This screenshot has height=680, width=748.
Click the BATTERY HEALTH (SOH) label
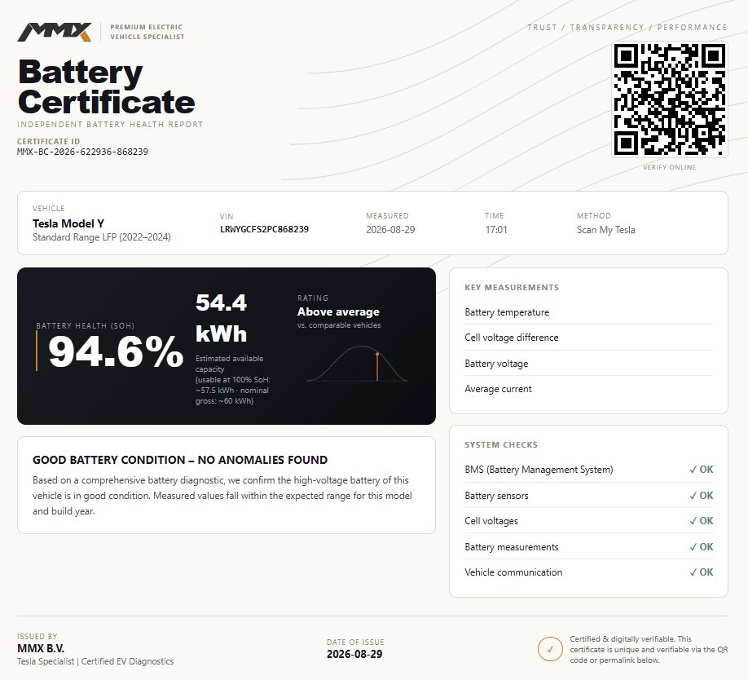[86, 325]
